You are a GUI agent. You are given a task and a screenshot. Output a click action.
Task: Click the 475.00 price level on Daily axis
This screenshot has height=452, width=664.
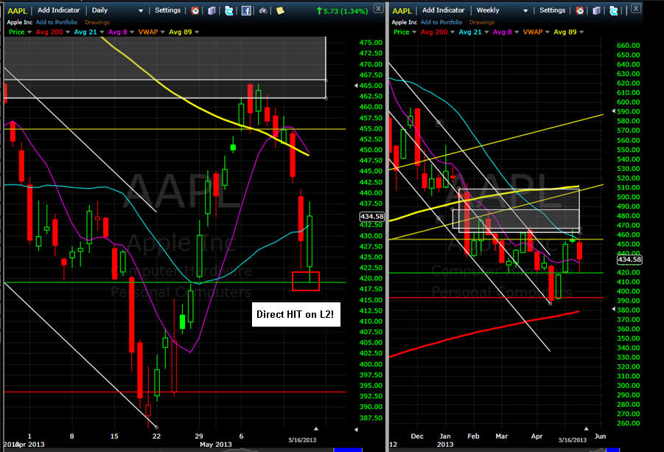(x=371, y=42)
